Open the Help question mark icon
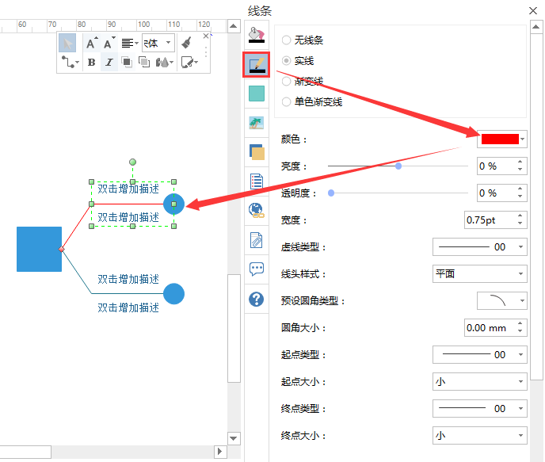Viewport: 545px width, 462px height. tap(257, 299)
